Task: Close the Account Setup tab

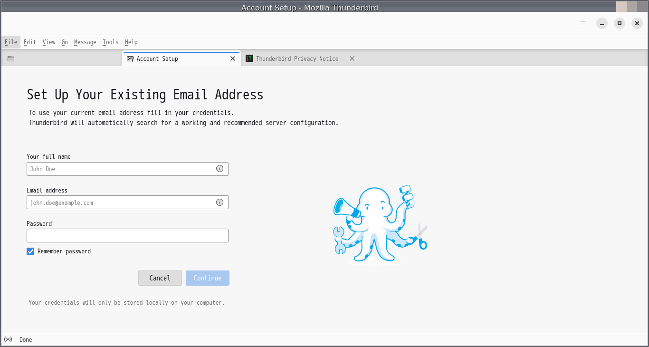Action: (233, 59)
